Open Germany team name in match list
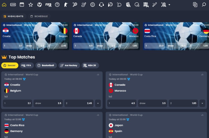Screen dimensions: 209x138 [x=17, y=131]
